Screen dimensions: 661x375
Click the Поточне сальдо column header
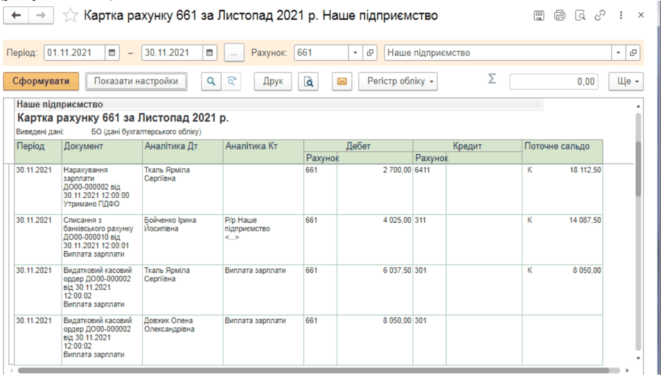563,152
